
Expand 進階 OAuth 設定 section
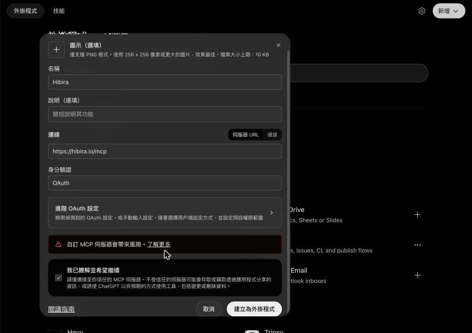(165, 213)
